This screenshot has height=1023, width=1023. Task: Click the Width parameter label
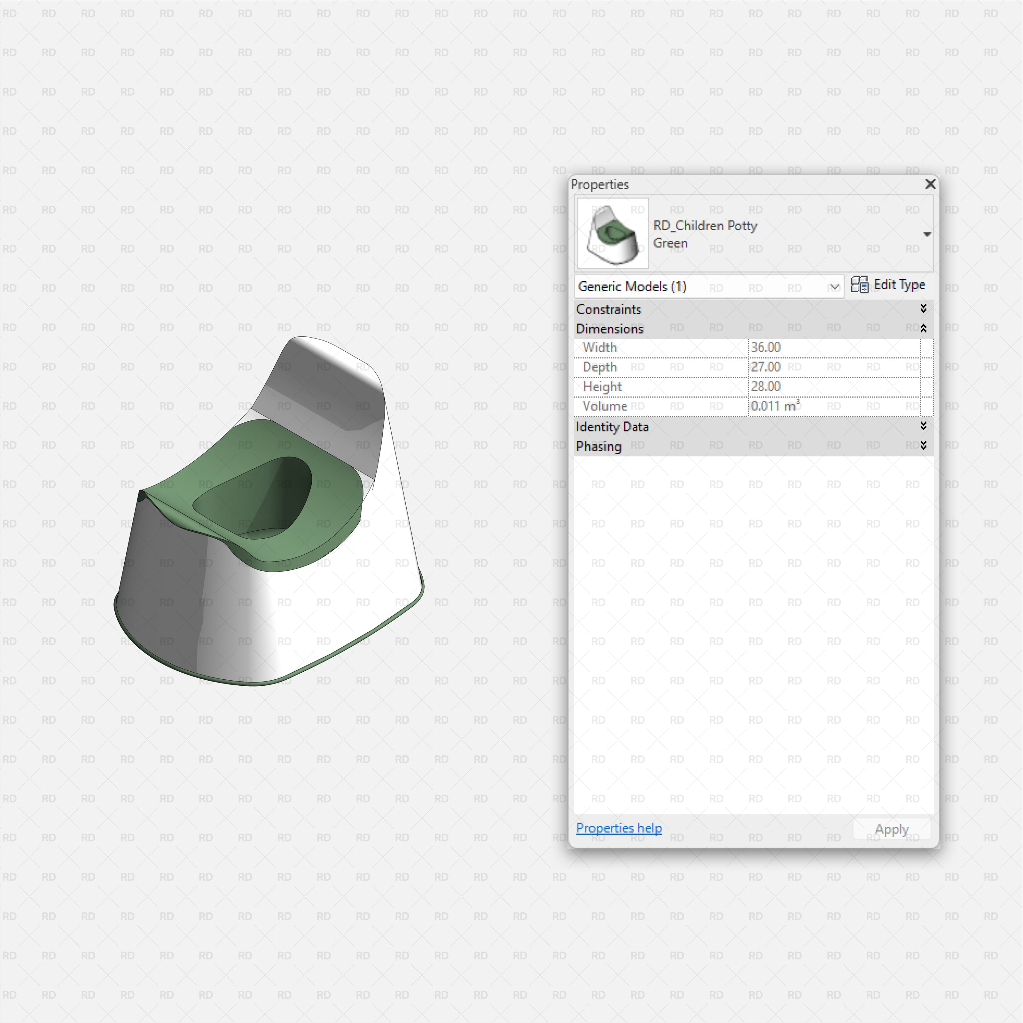pyautogui.click(x=599, y=347)
